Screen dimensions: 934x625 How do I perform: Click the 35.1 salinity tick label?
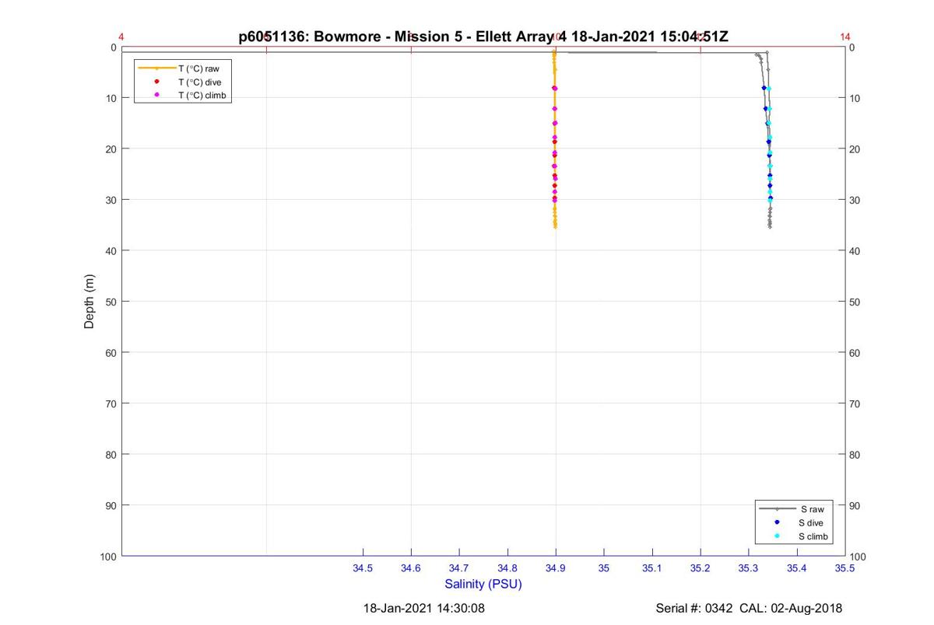pyautogui.click(x=652, y=569)
